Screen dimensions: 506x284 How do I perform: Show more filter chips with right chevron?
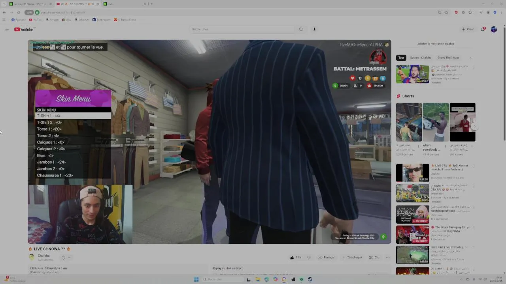point(470,58)
